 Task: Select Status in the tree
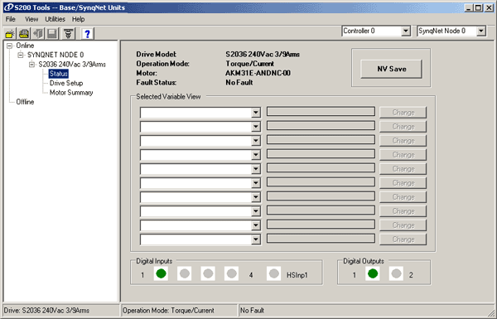[x=59, y=74]
